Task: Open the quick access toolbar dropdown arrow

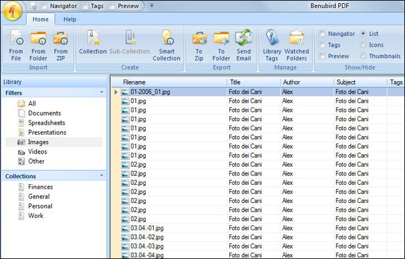Action: [153, 6]
